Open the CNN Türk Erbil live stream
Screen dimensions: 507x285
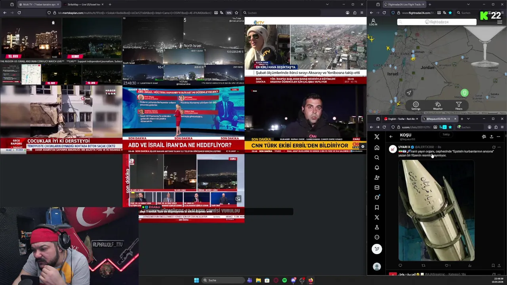305,119
